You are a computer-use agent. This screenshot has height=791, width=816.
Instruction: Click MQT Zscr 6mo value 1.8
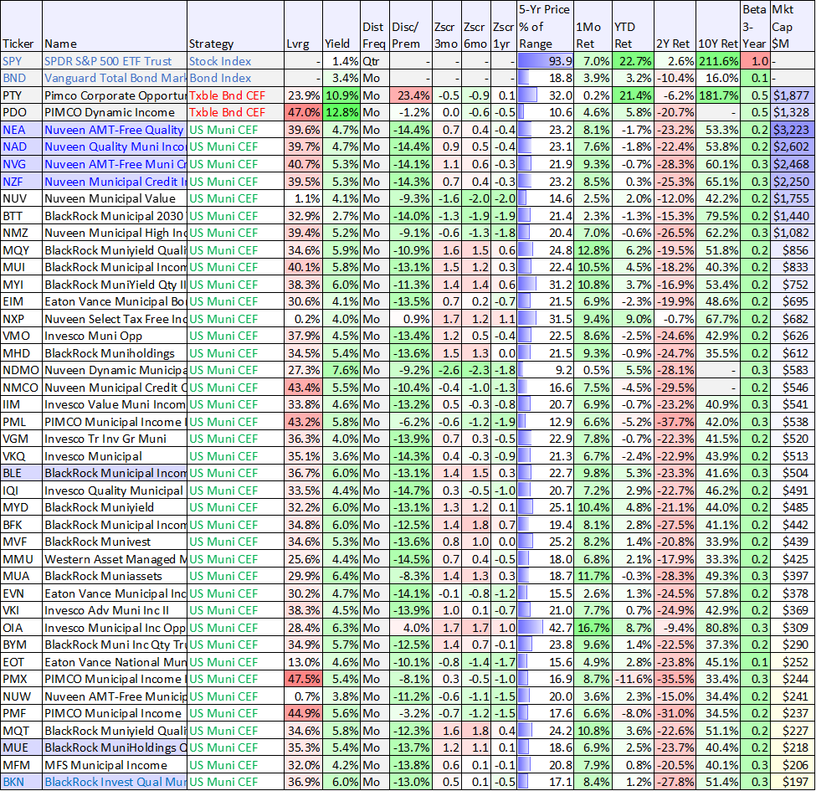(475, 732)
